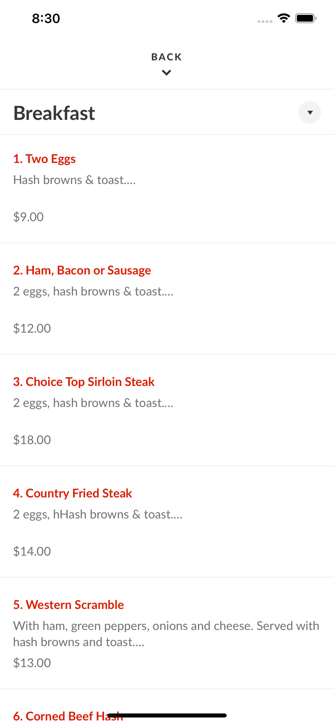This screenshot has width=334, height=724.
Task: Tap the $13.00 Western Scramble price
Action: pyautogui.click(x=32, y=663)
